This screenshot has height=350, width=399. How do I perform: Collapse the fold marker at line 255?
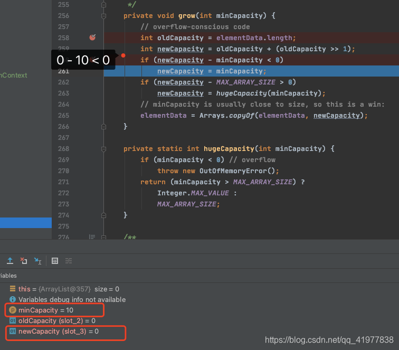(x=103, y=5)
